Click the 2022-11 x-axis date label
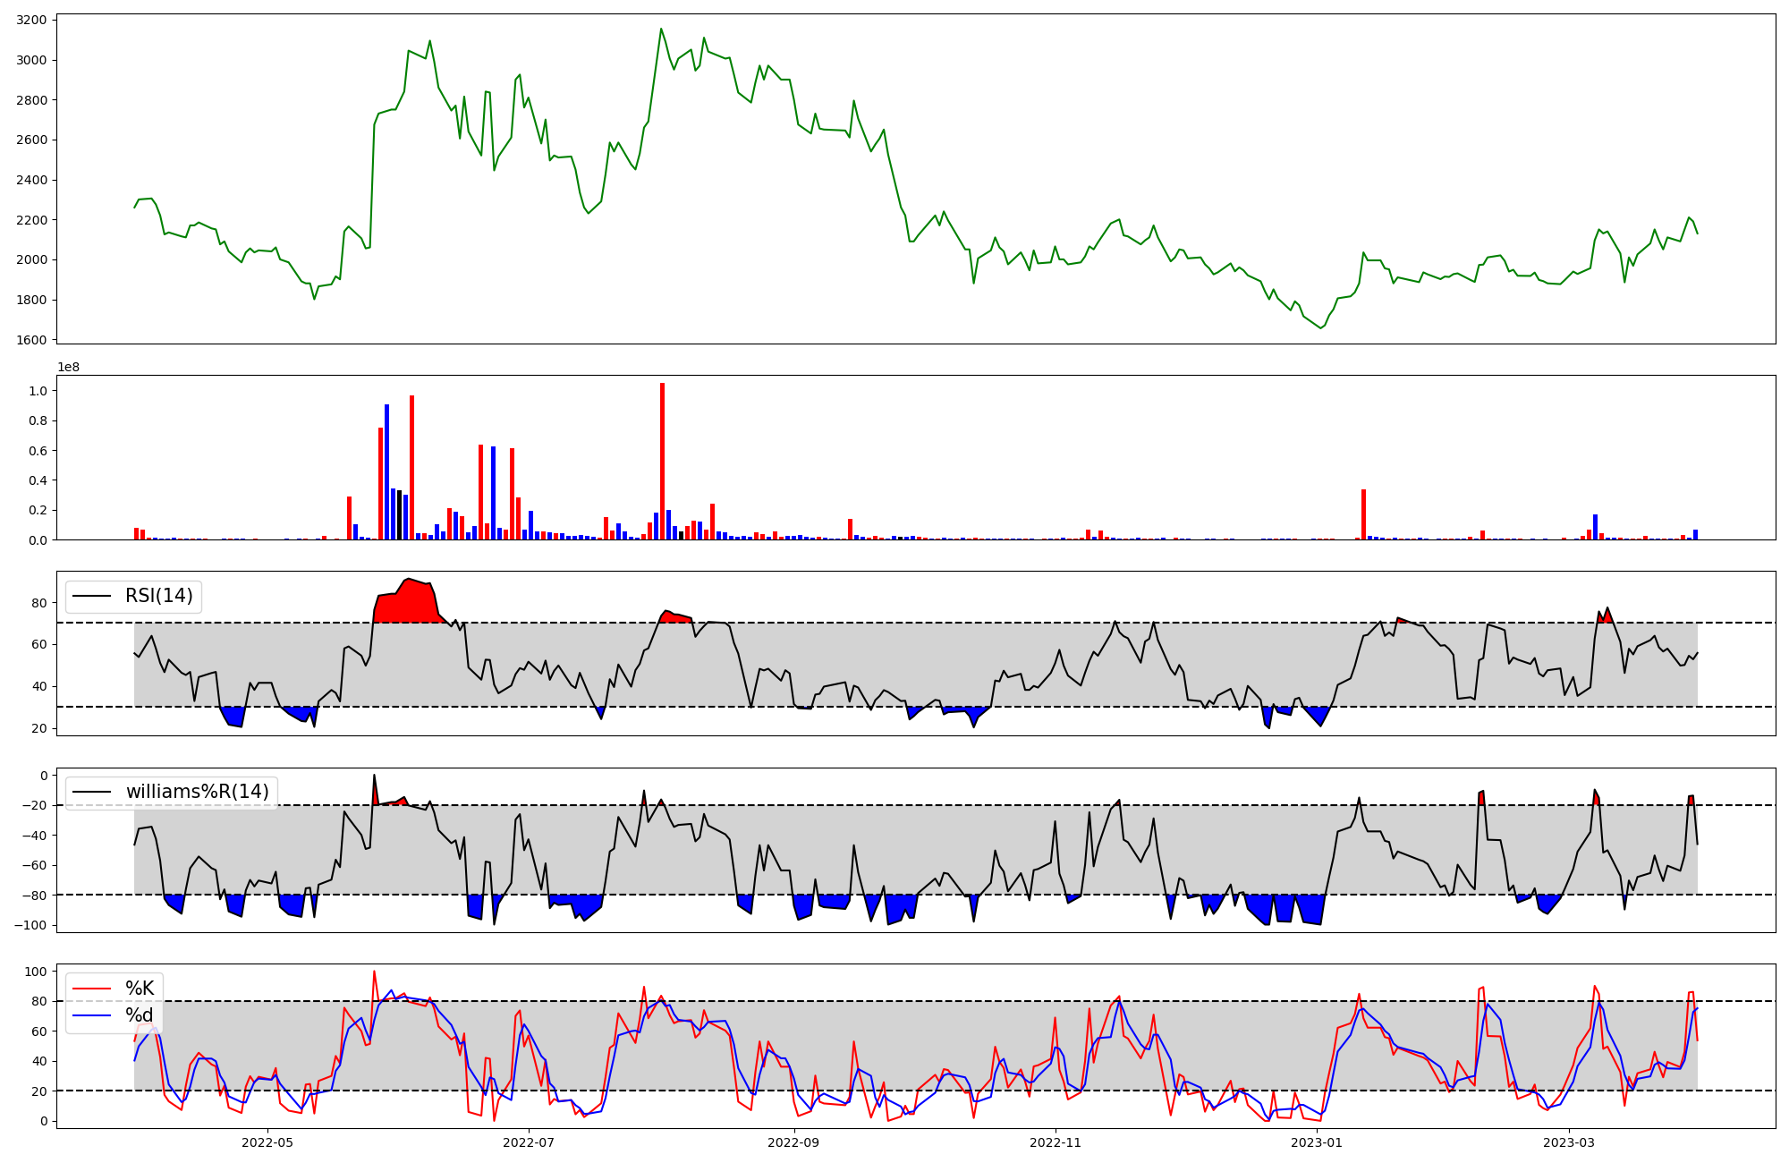 click(x=1056, y=1142)
